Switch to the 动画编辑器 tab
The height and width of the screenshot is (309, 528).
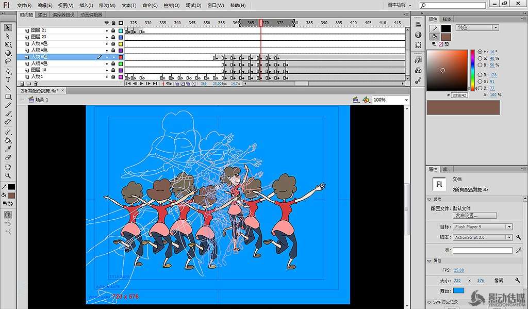[x=91, y=15]
